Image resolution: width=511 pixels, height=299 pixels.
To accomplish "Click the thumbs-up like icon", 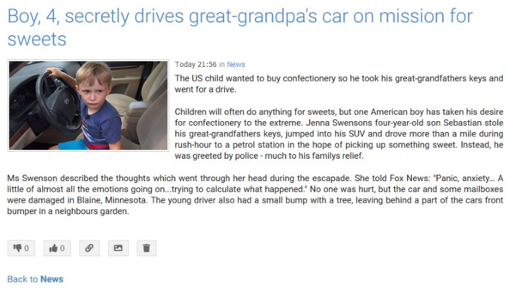I will point(53,248).
